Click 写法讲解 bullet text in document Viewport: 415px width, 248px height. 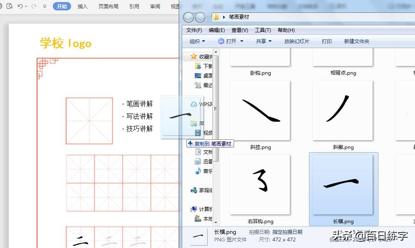pos(139,116)
